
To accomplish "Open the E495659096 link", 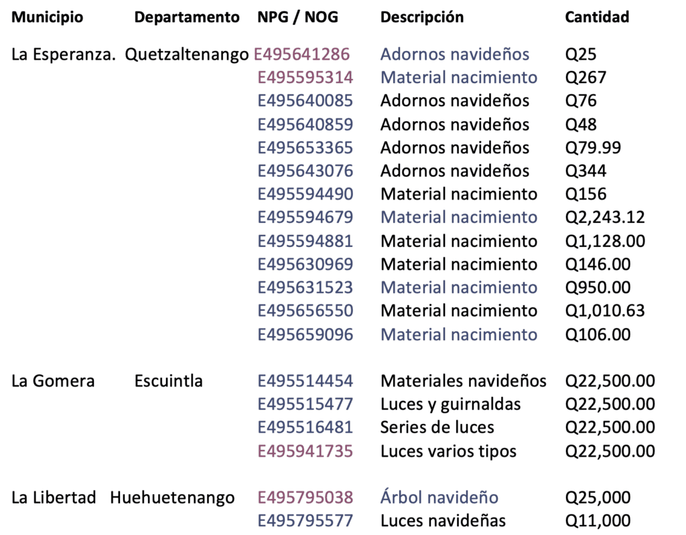I will coord(305,334).
